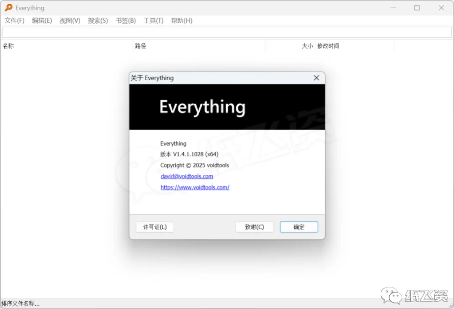Open the david@voidtools.com email link
Screen dimensions: 454x309
[187, 177]
